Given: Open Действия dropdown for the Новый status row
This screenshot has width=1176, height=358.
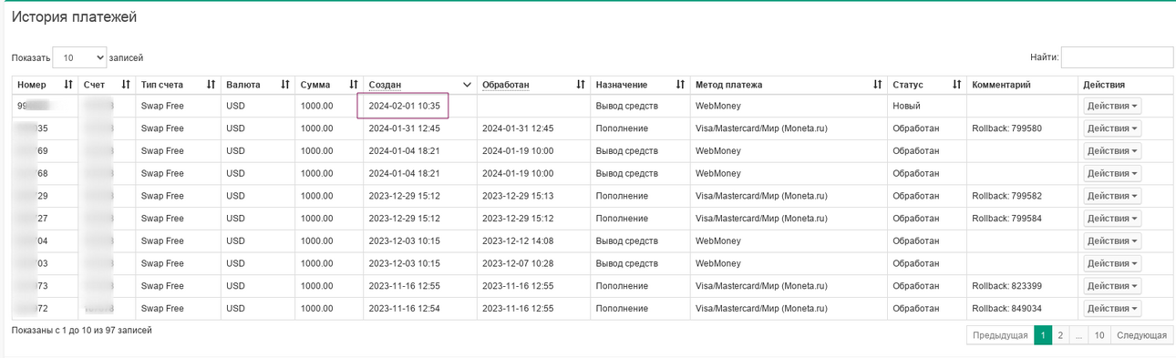Looking at the screenshot, I should pyautogui.click(x=1112, y=106).
